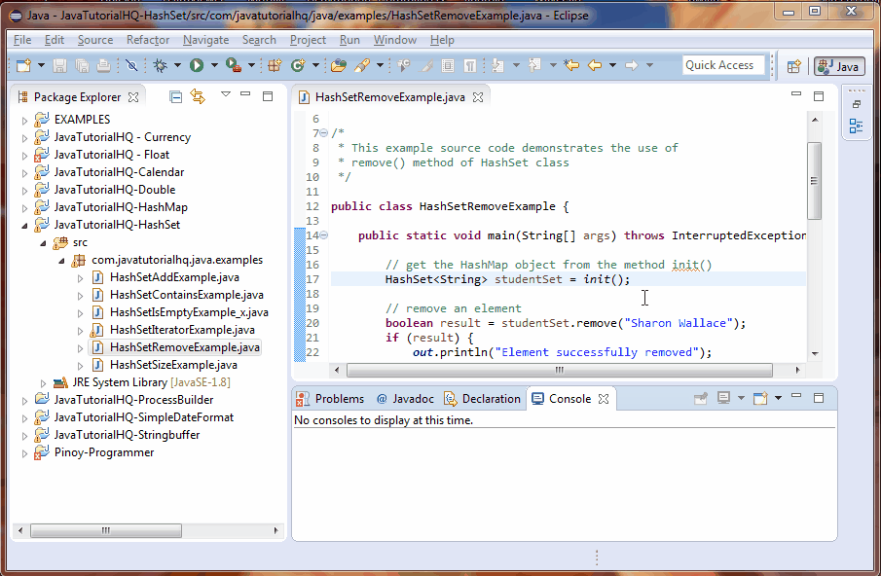Toggle Link with Editor in Package Explorer
This screenshot has width=881, height=576.
click(196, 96)
